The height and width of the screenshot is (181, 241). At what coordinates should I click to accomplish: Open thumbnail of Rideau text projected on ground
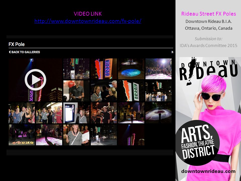click(x=22, y=135)
